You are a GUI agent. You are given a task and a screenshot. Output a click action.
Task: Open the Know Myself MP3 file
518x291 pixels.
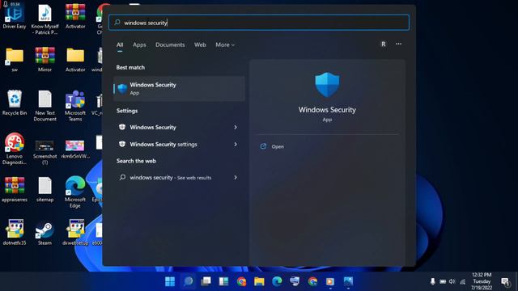click(45, 19)
